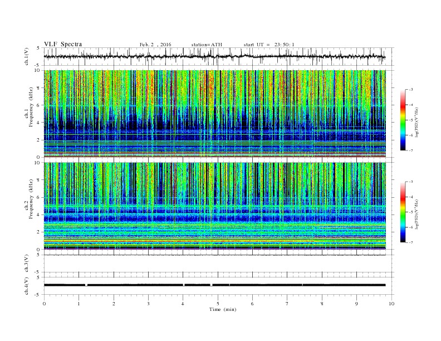The image size is (441, 341).
Task: Click the x-axis tick label "3"
Action: [148, 304]
